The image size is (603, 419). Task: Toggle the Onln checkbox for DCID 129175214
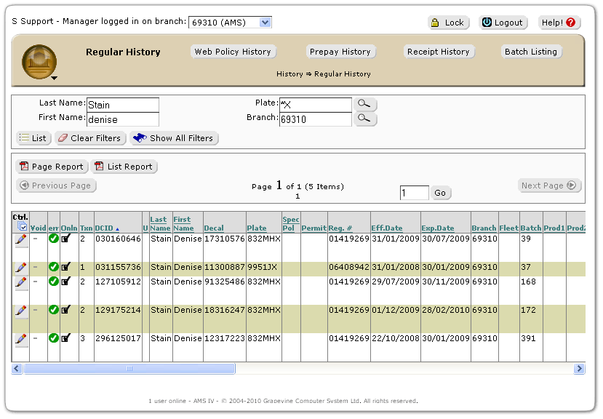pyautogui.click(x=66, y=310)
